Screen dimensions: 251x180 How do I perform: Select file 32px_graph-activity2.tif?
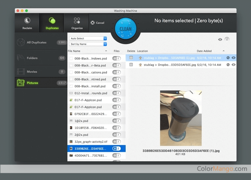pos(96,142)
